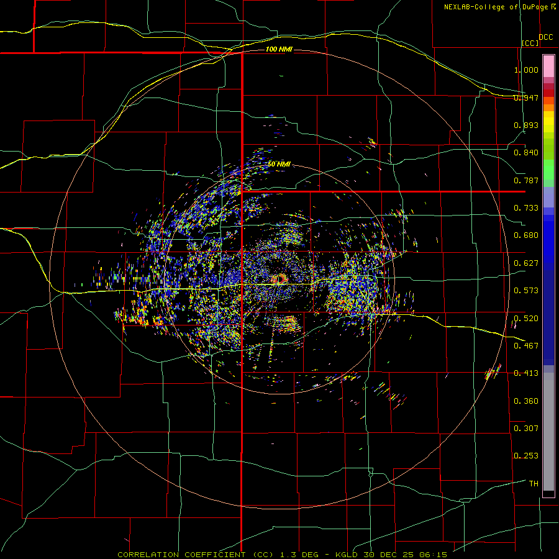Select the 0.893 scale value
Image resolution: width=559 pixels, height=559 pixels.
pyautogui.click(x=526, y=125)
